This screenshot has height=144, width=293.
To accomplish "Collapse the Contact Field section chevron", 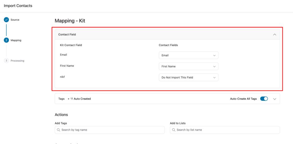I will click(x=274, y=35).
